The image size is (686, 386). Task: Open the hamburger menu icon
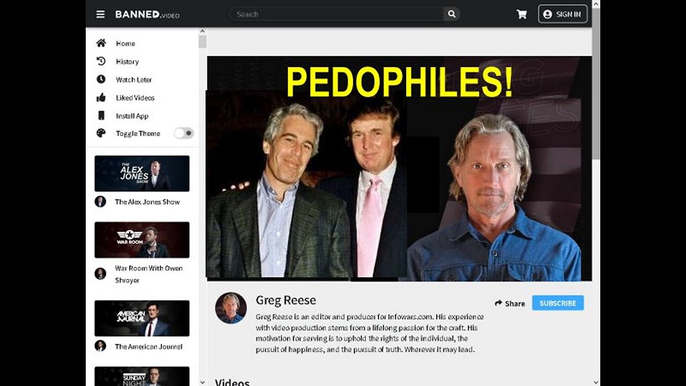[100, 14]
